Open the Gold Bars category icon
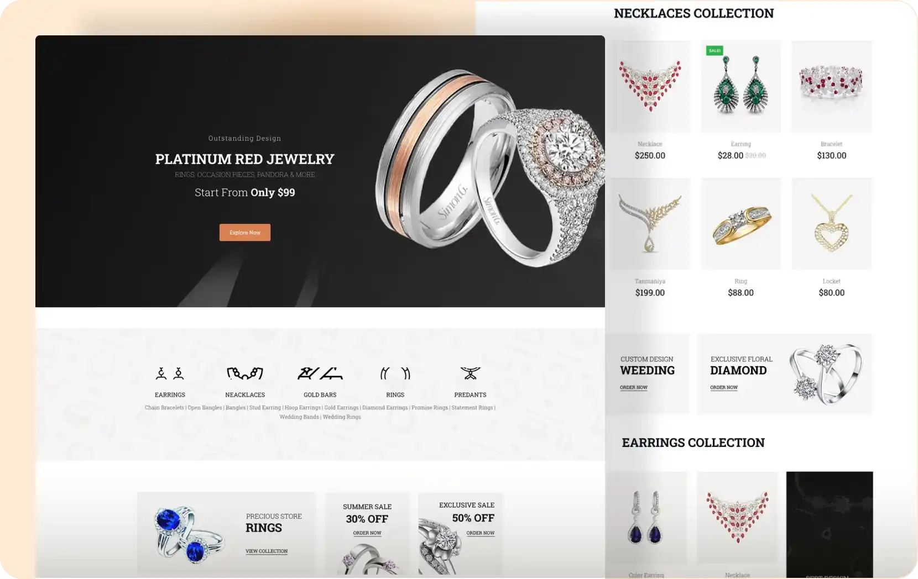The height and width of the screenshot is (579, 918). coord(320,374)
